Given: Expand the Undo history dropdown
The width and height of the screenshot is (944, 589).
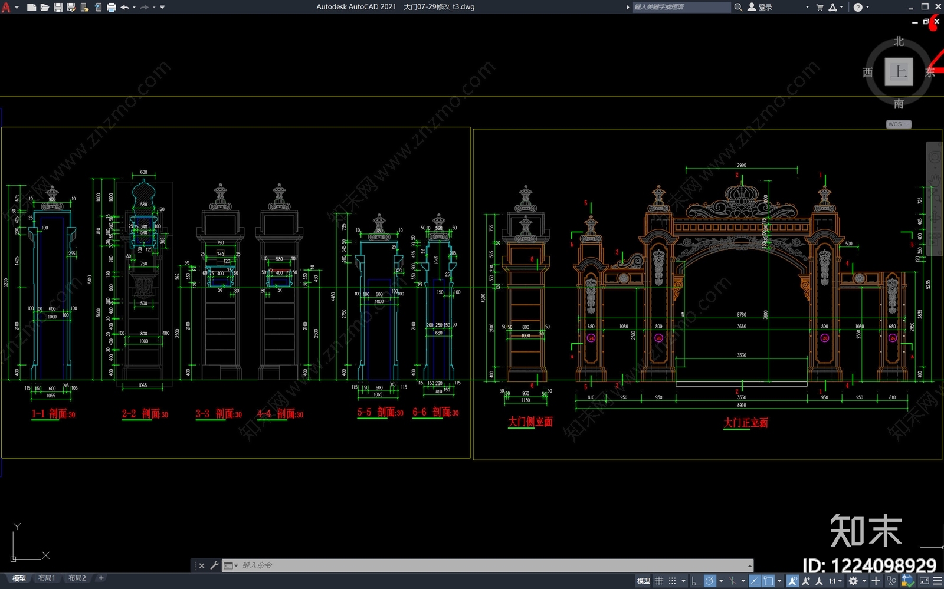Looking at the screenshot, I should point(134,7).
